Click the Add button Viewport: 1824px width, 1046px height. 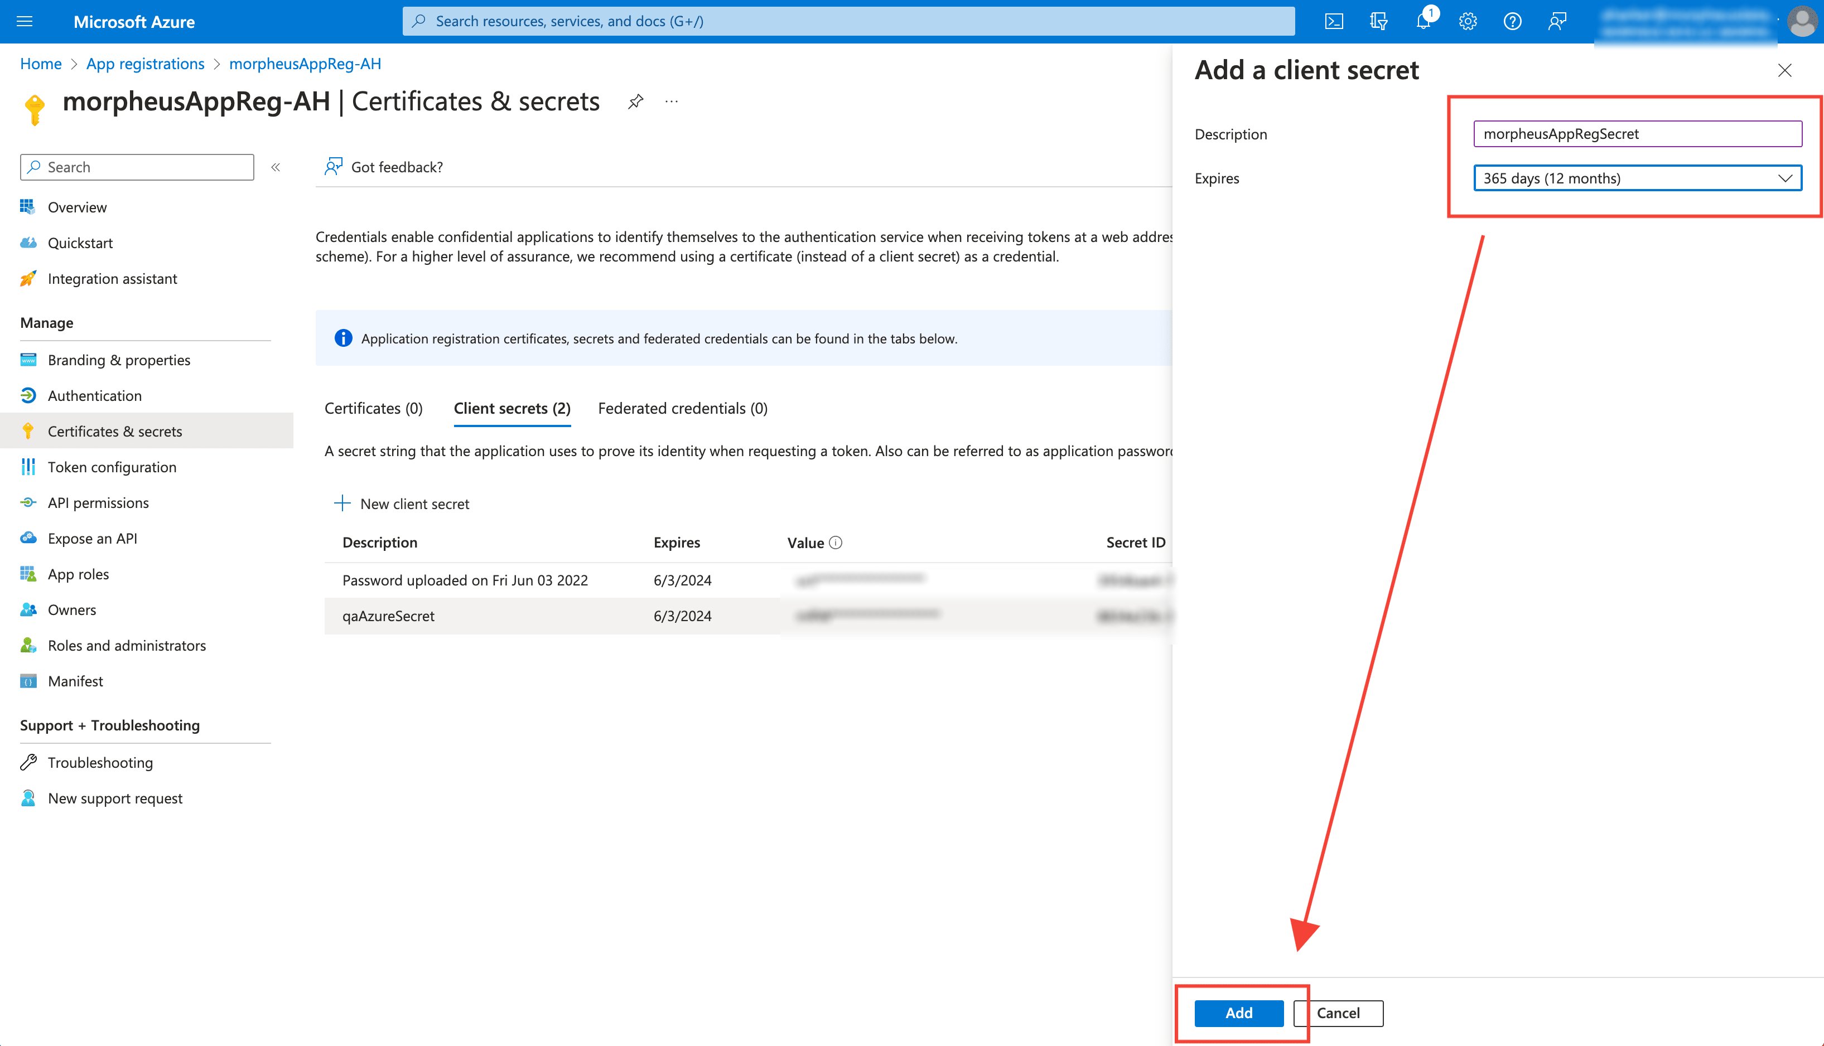click(x=1238, y=1013)
